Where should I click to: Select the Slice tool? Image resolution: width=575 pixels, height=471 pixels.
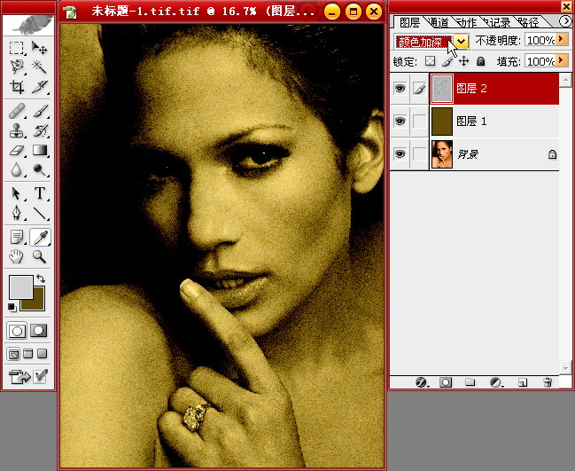point(40,87)
